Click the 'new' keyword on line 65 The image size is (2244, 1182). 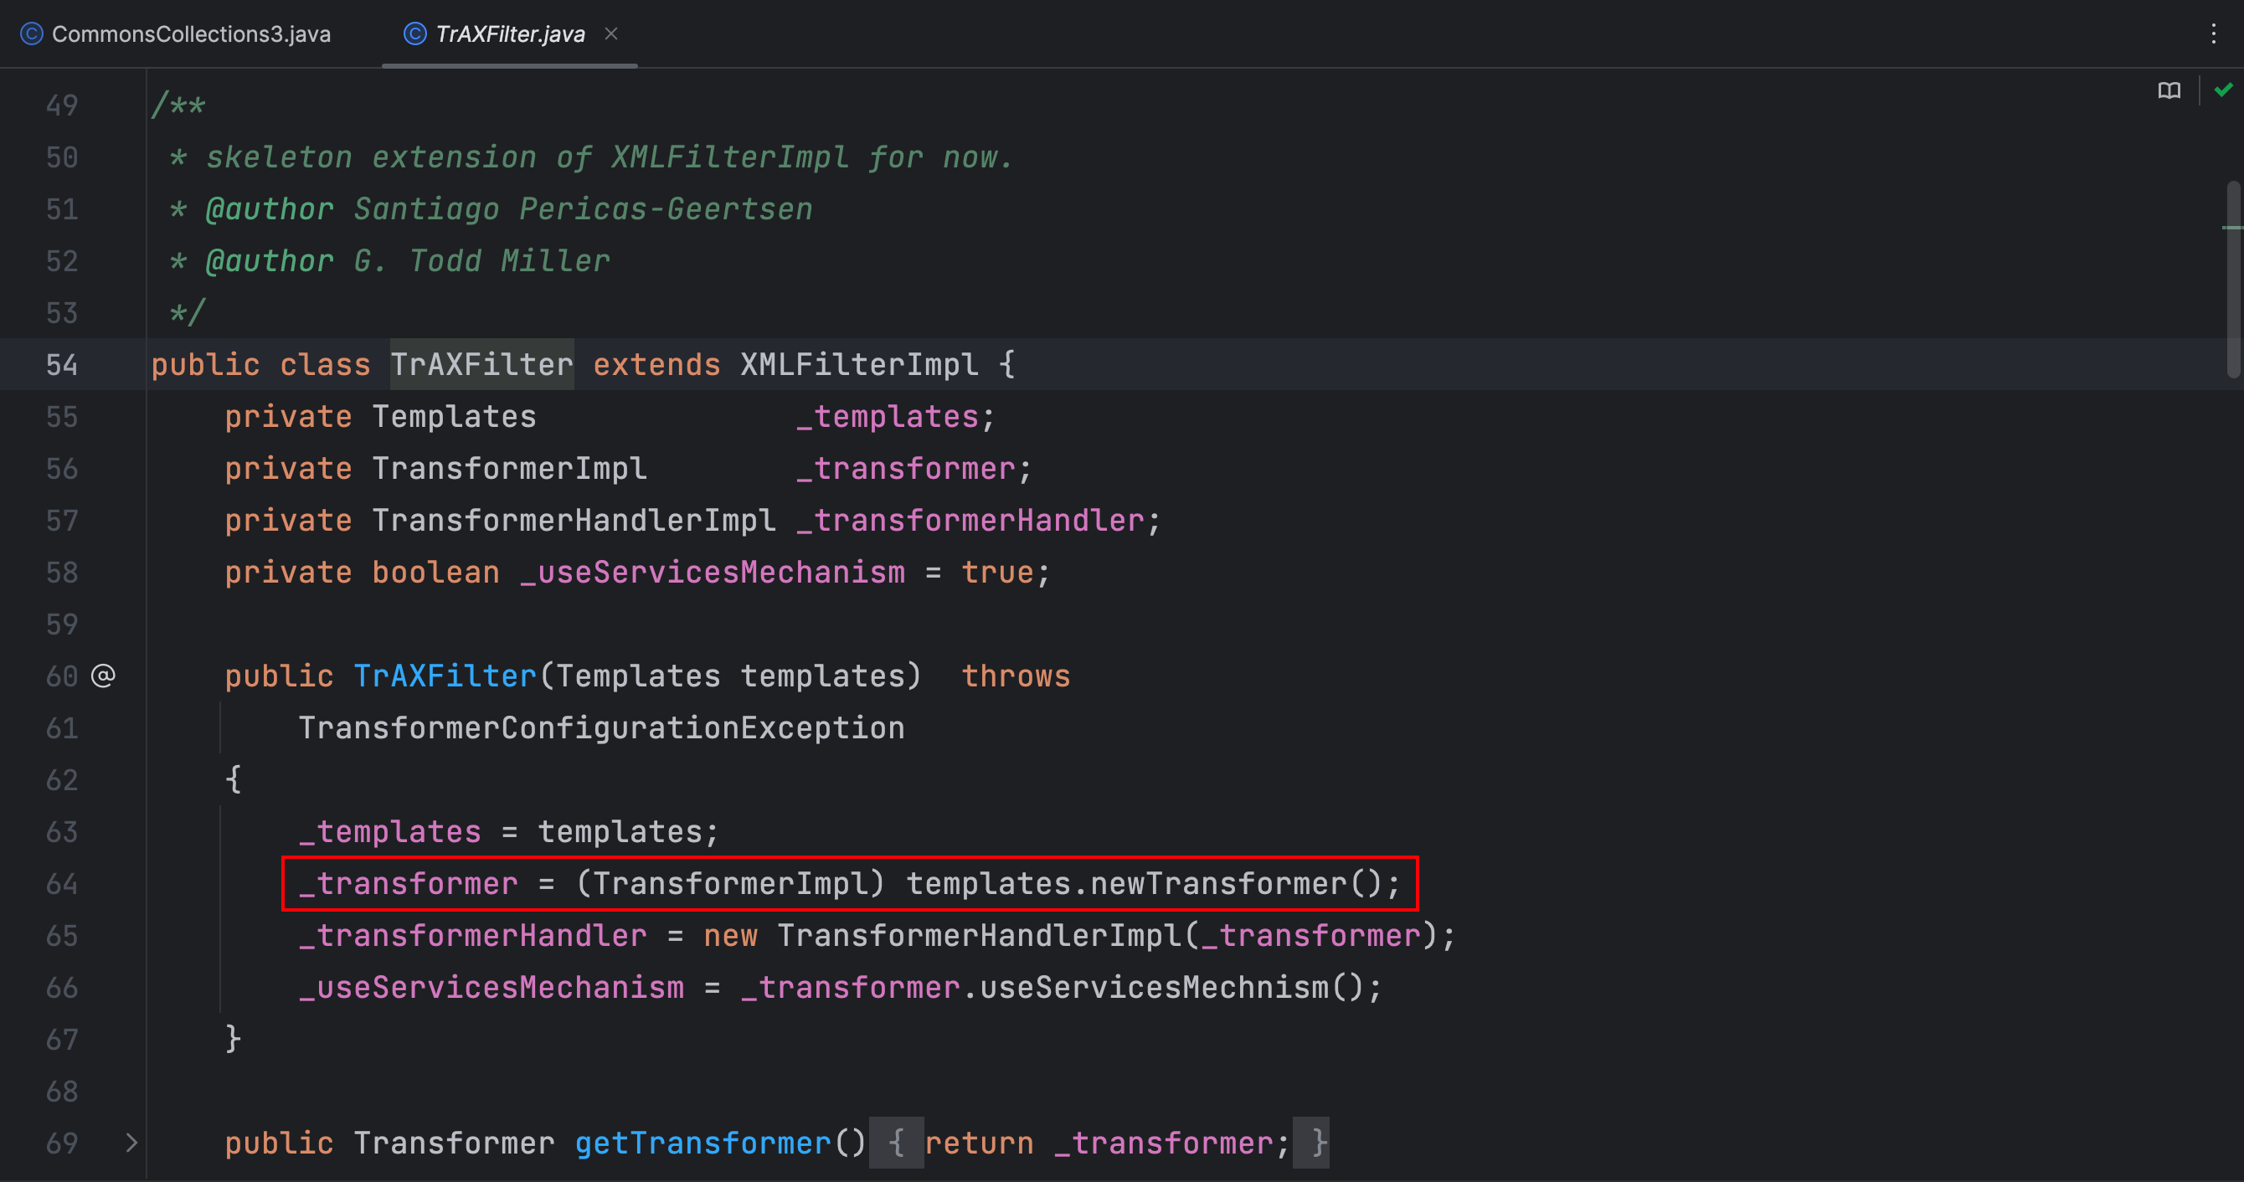730,936
